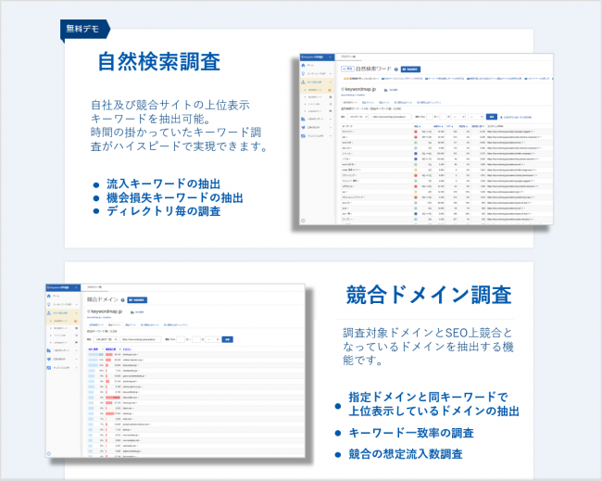Click the question mark icon beside 自然検索ワード title

(x=396, y=70)
